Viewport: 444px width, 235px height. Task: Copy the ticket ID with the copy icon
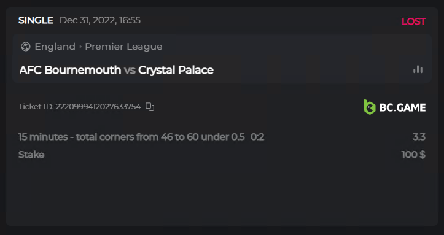(x=150, y=107)
